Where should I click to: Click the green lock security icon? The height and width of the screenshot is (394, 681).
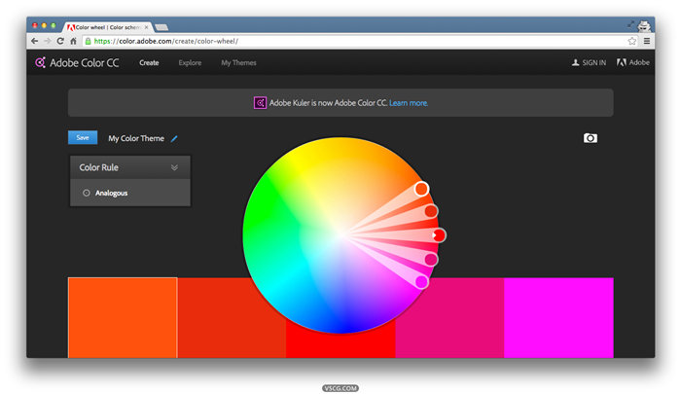point(88,41)
